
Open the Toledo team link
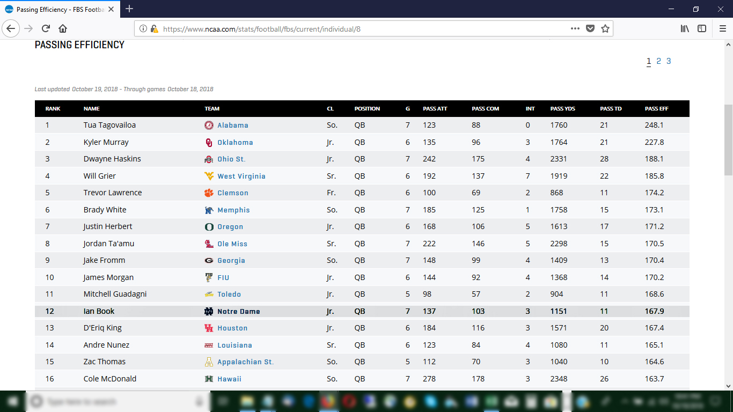click(229, 295)
